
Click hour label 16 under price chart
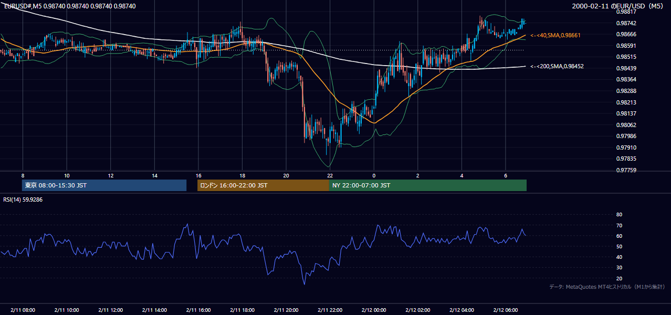[198, 175]
